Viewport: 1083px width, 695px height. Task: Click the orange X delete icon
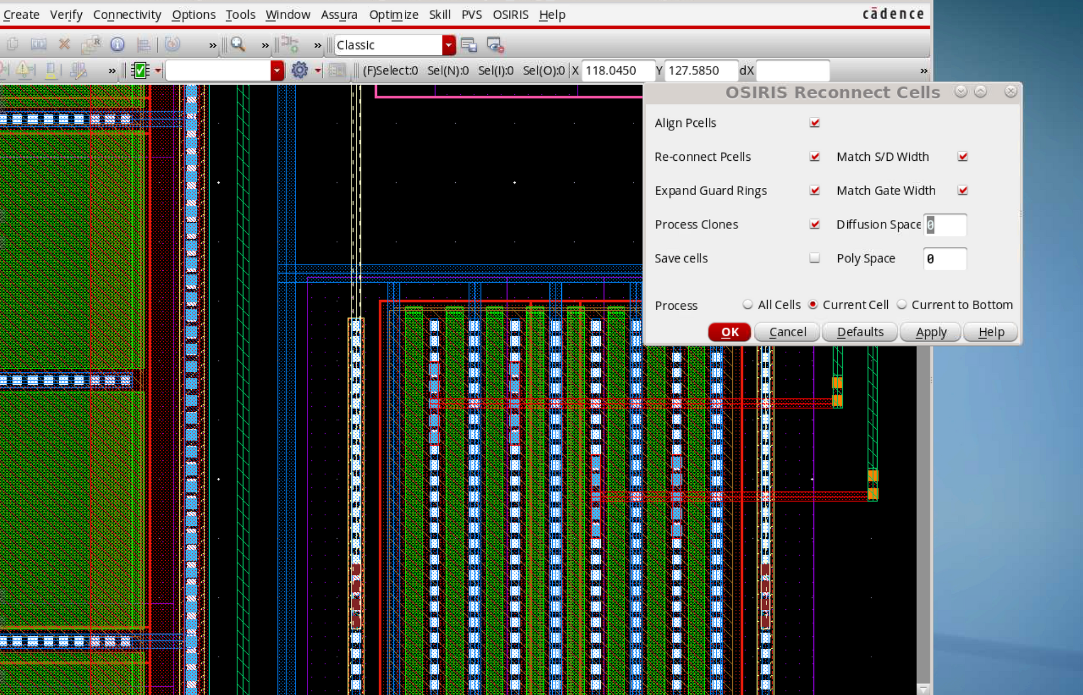pyautogui.click(x=64, y=44)
